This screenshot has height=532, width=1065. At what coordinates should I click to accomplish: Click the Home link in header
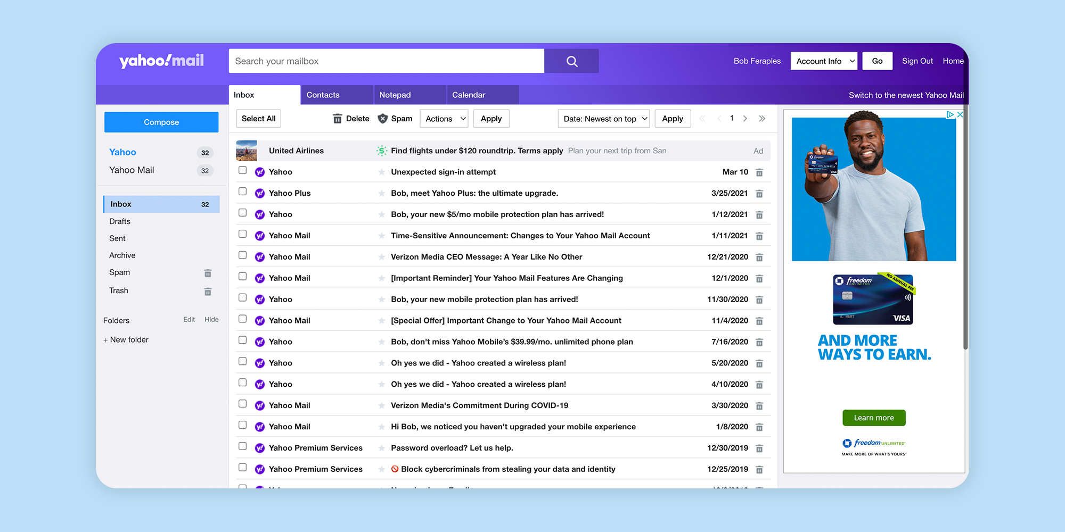pos(953,61)
